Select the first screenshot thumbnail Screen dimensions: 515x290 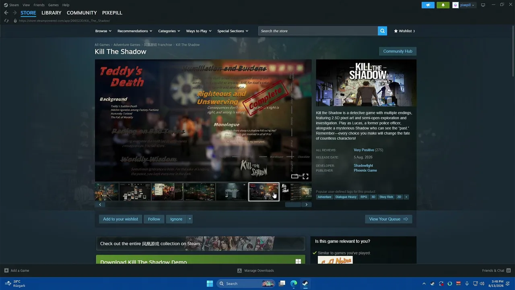107,192
